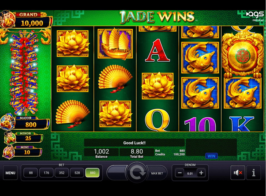Click the Minor jackpot baby figure icon
Viewport: 266px width, 196px height.
pyautogui.click(x=9, y=137)
